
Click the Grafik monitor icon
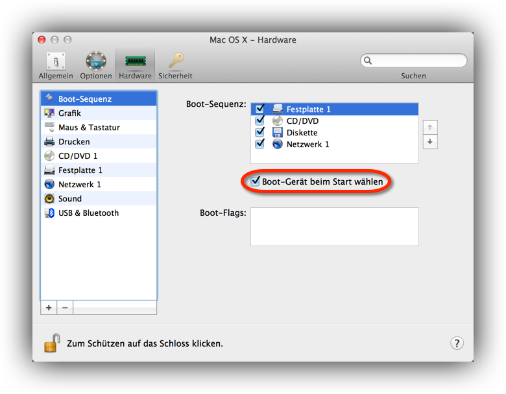pyautogui.click(x=49, y=113)
